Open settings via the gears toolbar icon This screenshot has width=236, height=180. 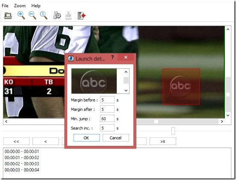(x=57, y=15)
